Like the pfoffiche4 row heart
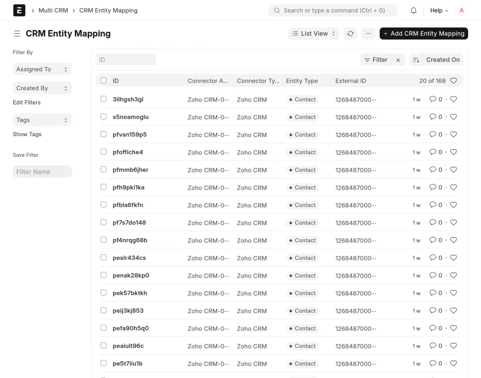 click(x=453, y=152)
